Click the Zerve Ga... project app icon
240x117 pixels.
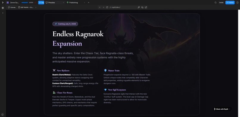point(8,3)
